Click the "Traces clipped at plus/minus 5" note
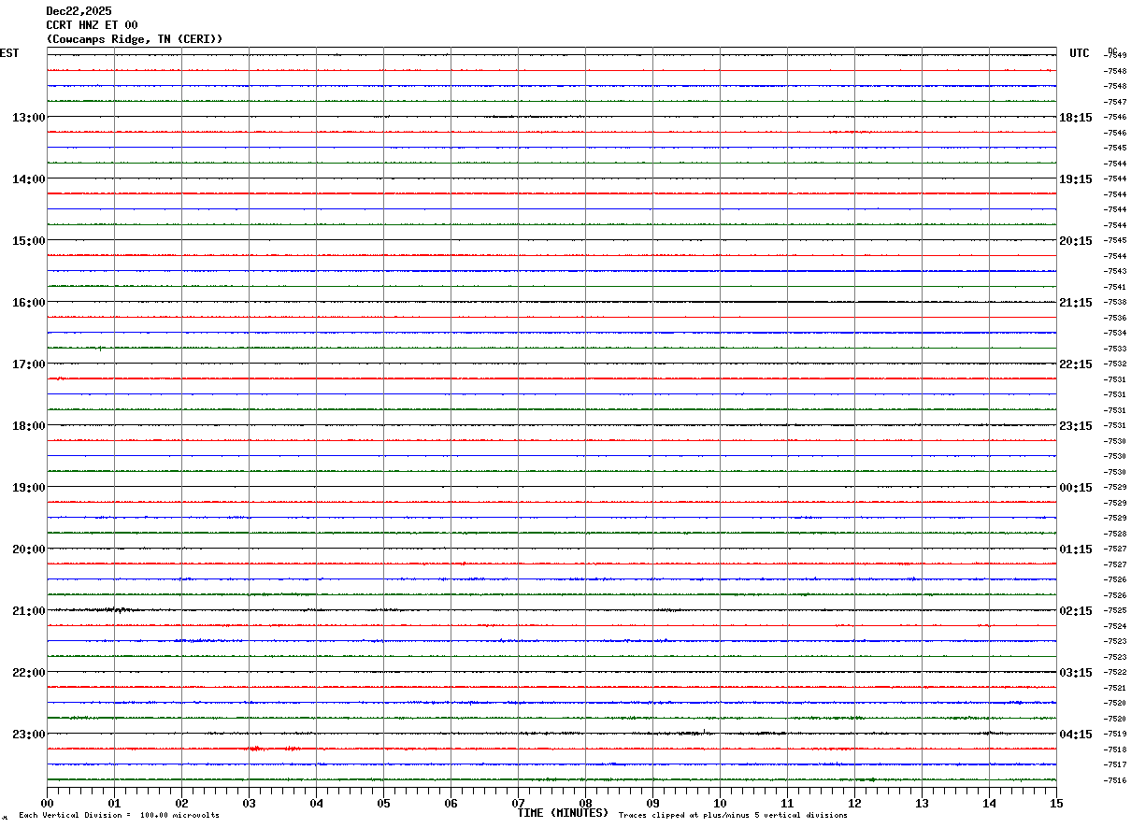Image resolution: width=1131 pixels, height=828 pixels. (x=734, y=816)
